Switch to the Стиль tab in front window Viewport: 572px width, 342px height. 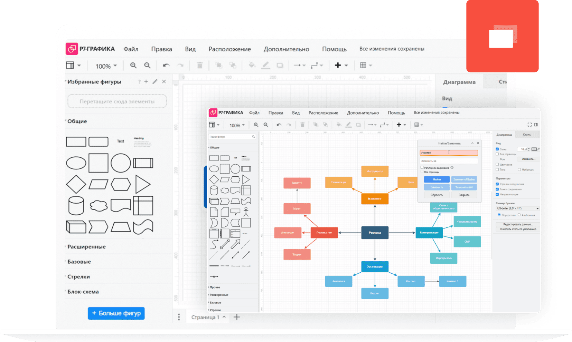click(x=527, y=135)
